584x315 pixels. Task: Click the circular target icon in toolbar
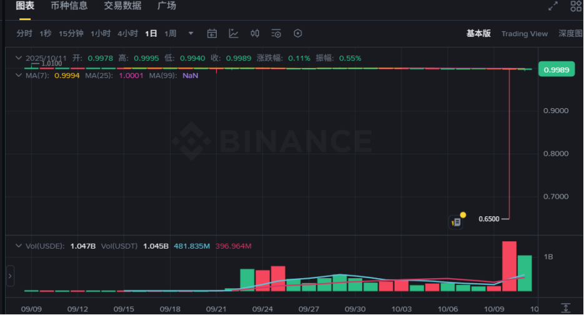298,33
